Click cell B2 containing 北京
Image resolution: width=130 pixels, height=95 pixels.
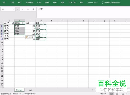[x=20, y=26]
